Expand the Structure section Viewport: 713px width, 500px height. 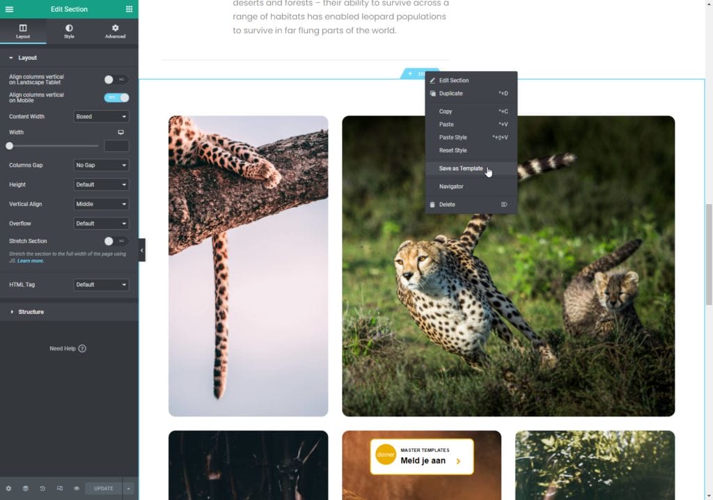(x=31, y=312)
